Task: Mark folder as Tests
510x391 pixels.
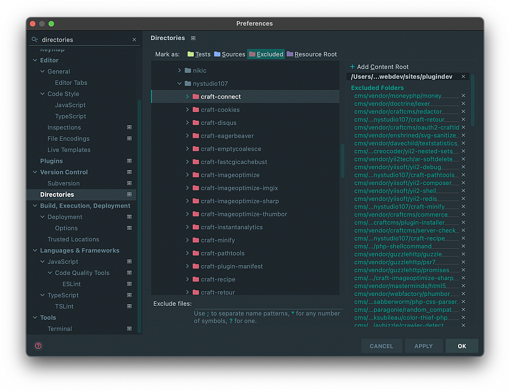Action: pyautogui.click(x=199, y=54)
